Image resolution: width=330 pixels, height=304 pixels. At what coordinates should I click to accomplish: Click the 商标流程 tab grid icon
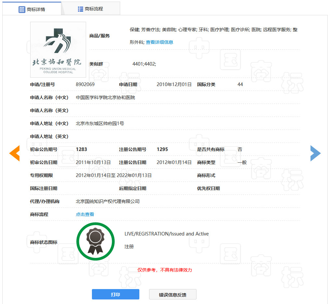pyautogui.click(x=81, y=9)
